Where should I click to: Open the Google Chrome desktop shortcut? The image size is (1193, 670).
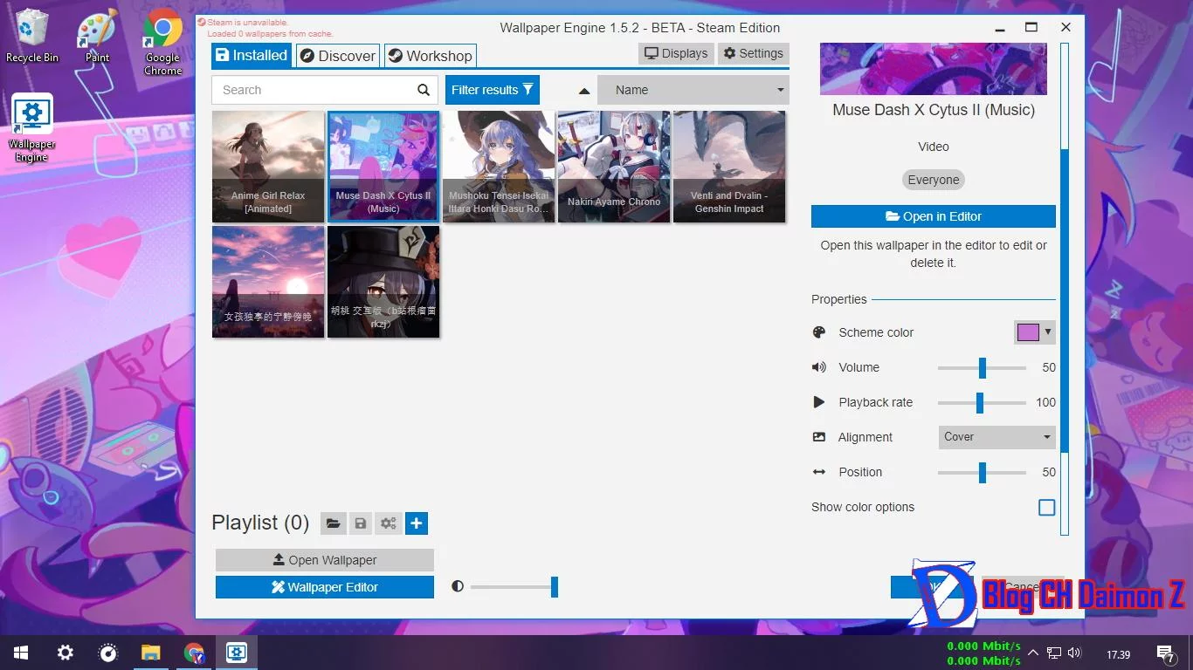162,42
